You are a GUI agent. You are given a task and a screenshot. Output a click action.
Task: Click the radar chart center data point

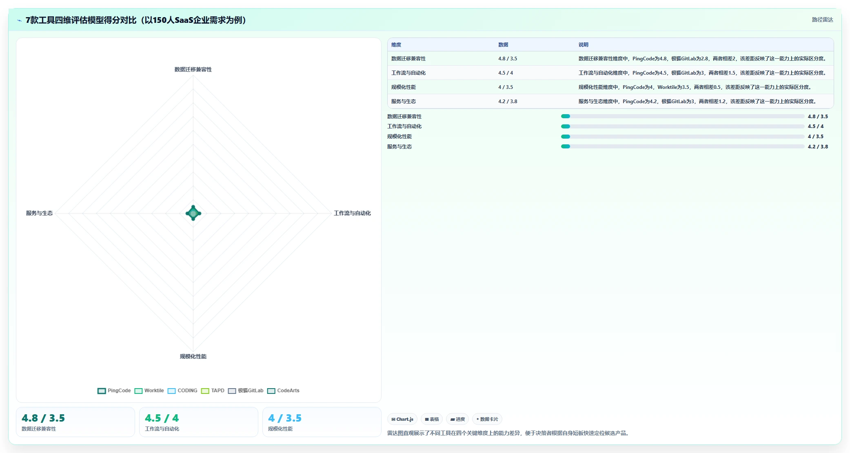pos(193,213)
